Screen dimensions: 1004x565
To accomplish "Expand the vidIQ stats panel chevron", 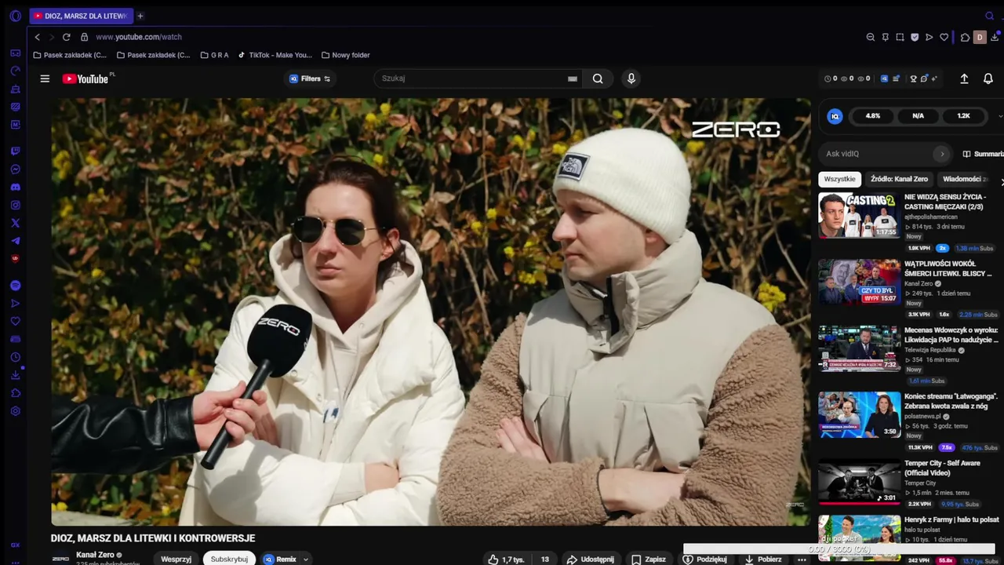I will tap(1000, 116).
